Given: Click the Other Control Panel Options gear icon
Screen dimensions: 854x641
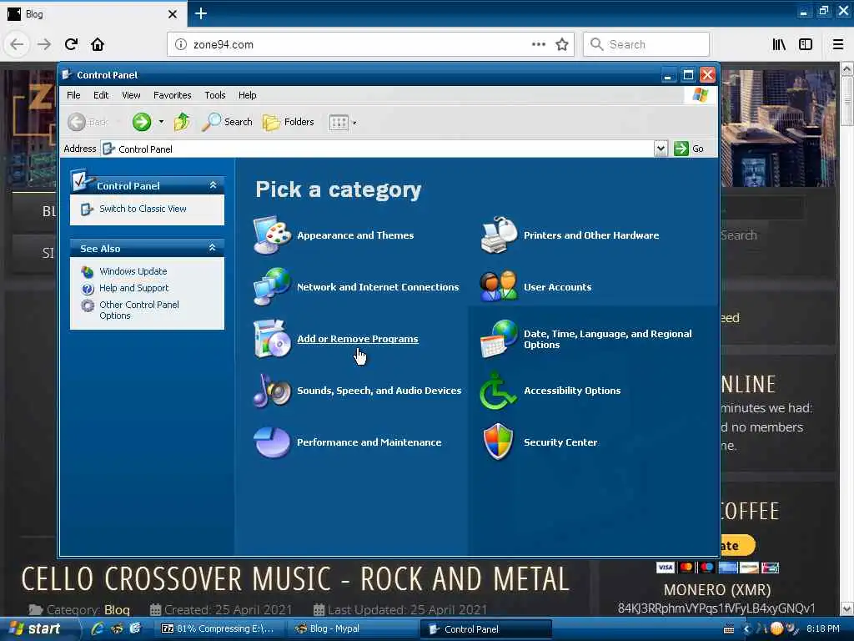Looking at the screenshot, I should (x=87, y=305).
